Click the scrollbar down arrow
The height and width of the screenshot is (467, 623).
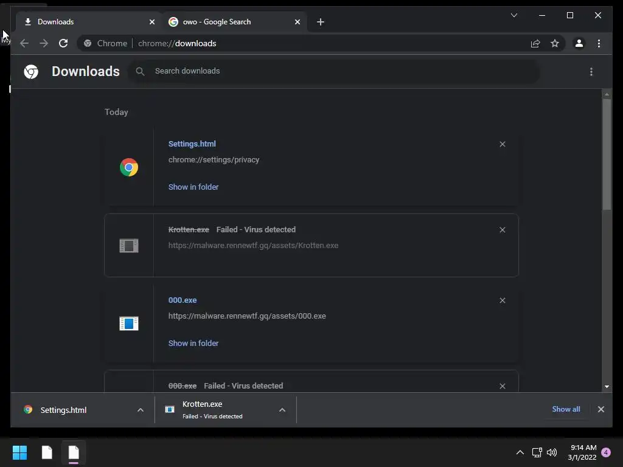point(607,386)
